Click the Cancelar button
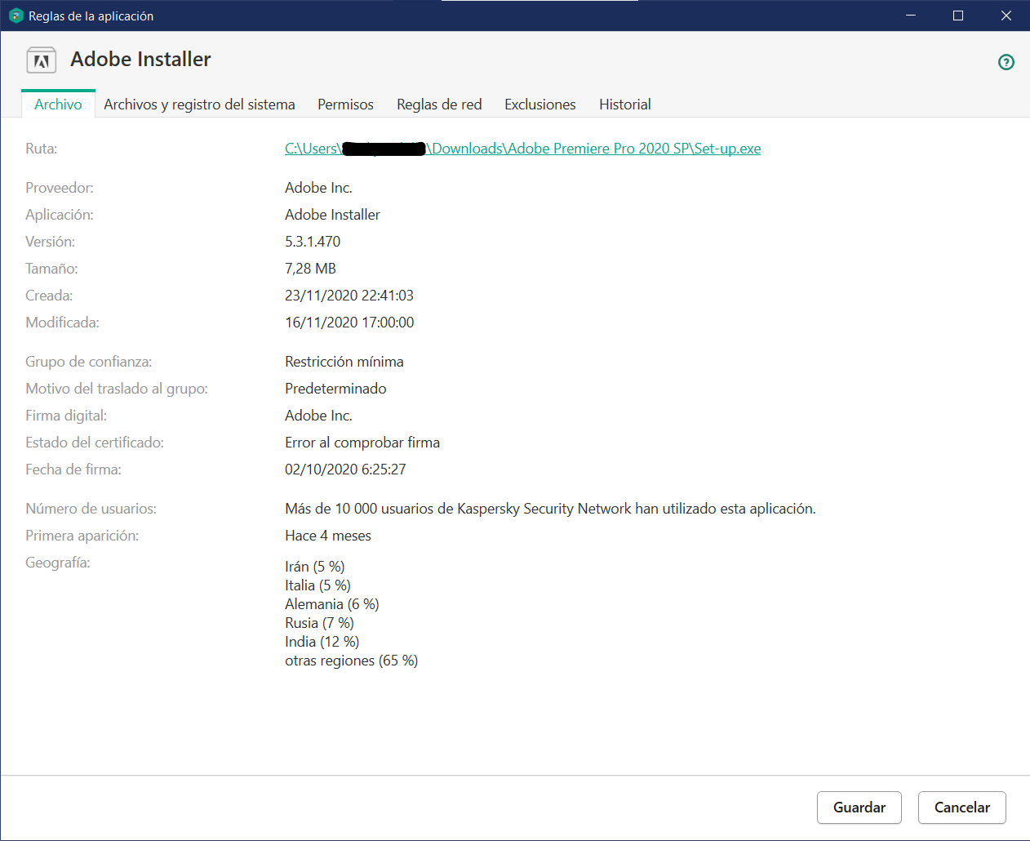This screenshot has width=1030, height=841. tap(961, 808)
